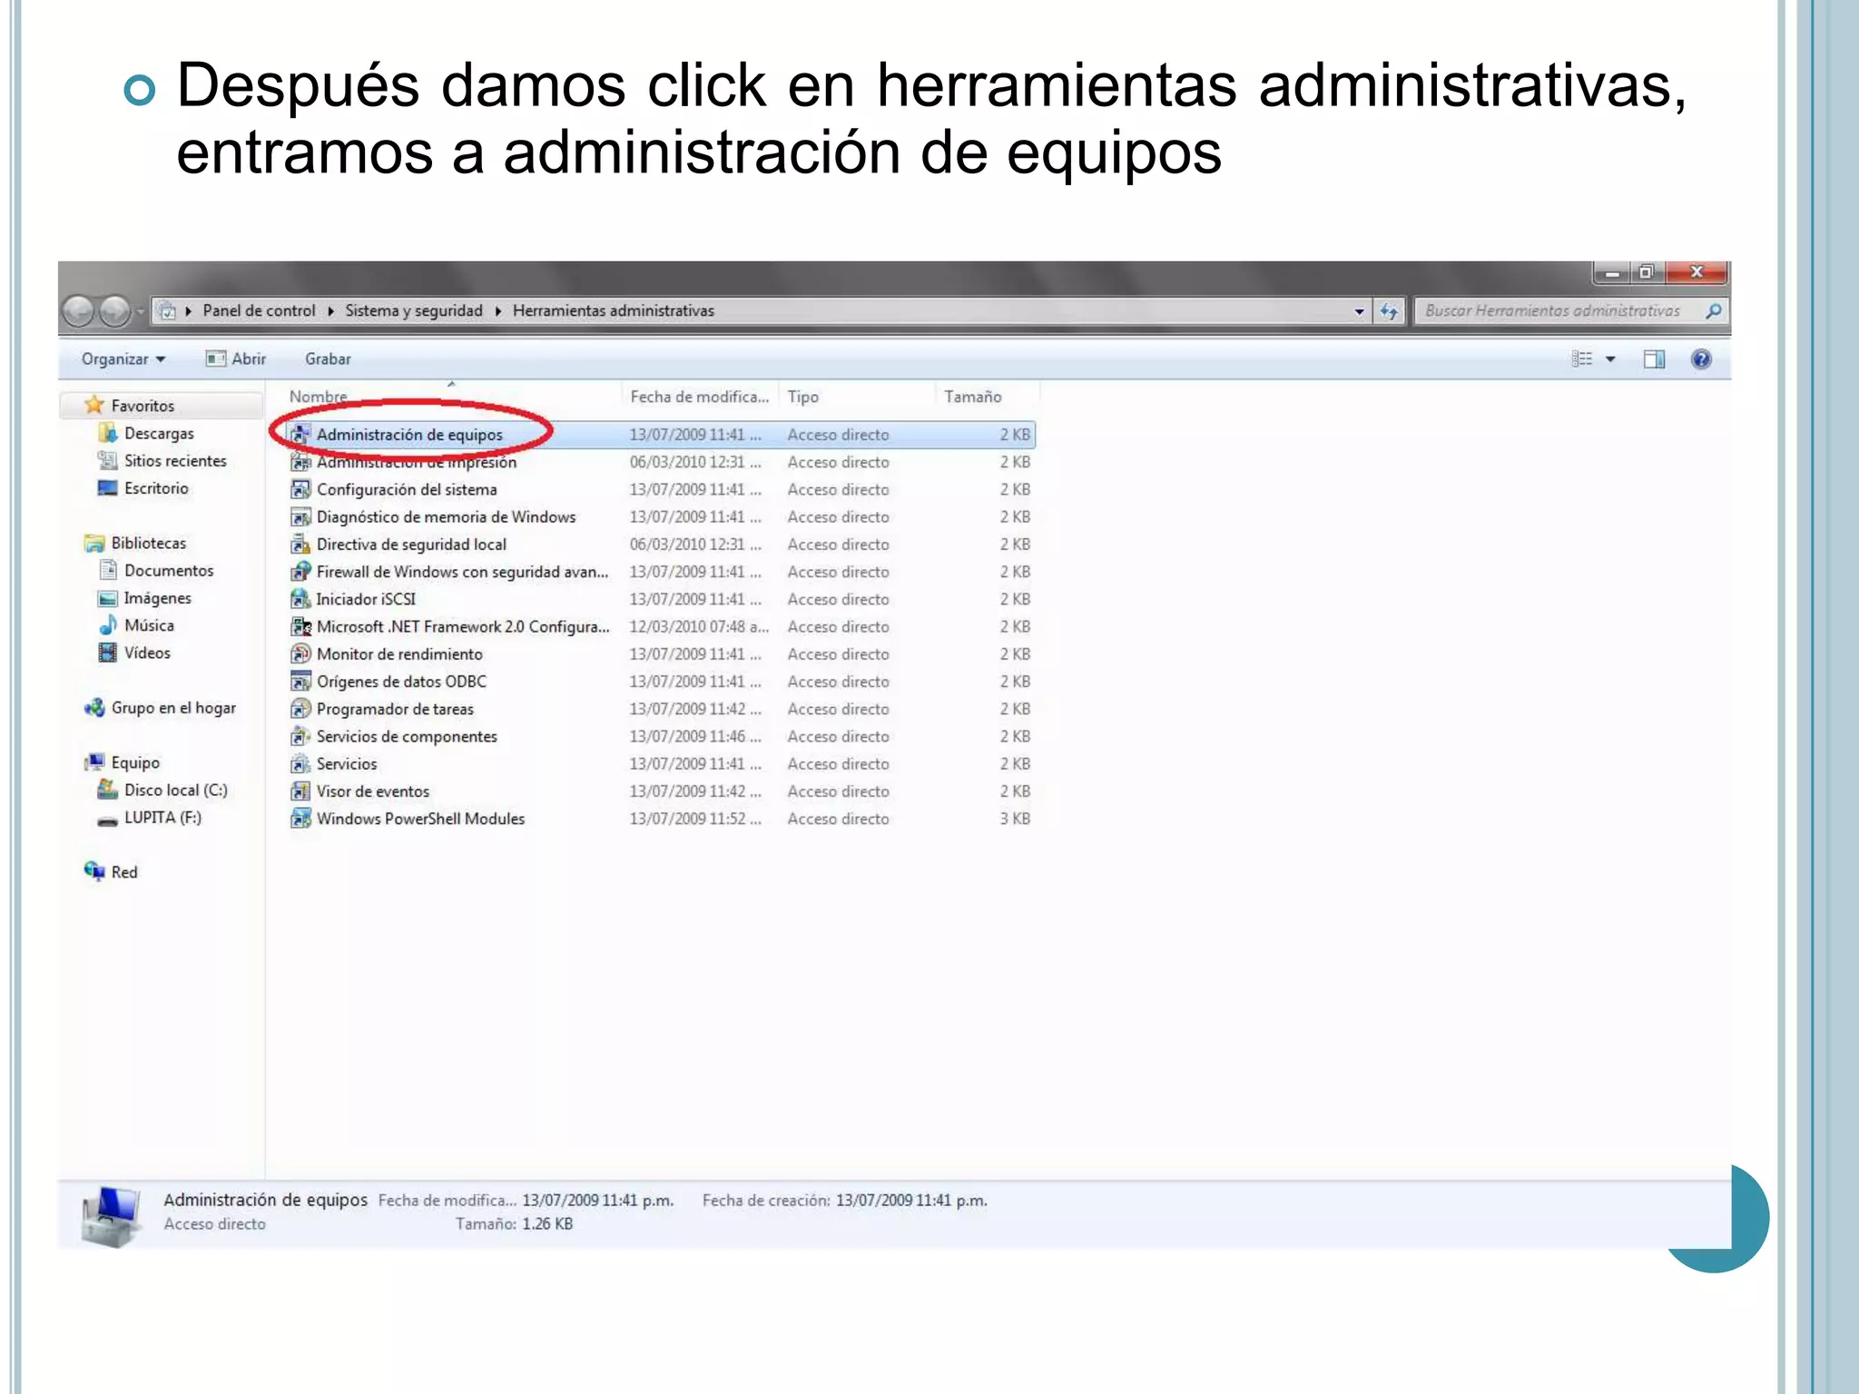Click 3 KB size of PowerShell Modules
Viewport: 1859px width, 1394px height.
pyautogui.click(x=1015, y=819)
